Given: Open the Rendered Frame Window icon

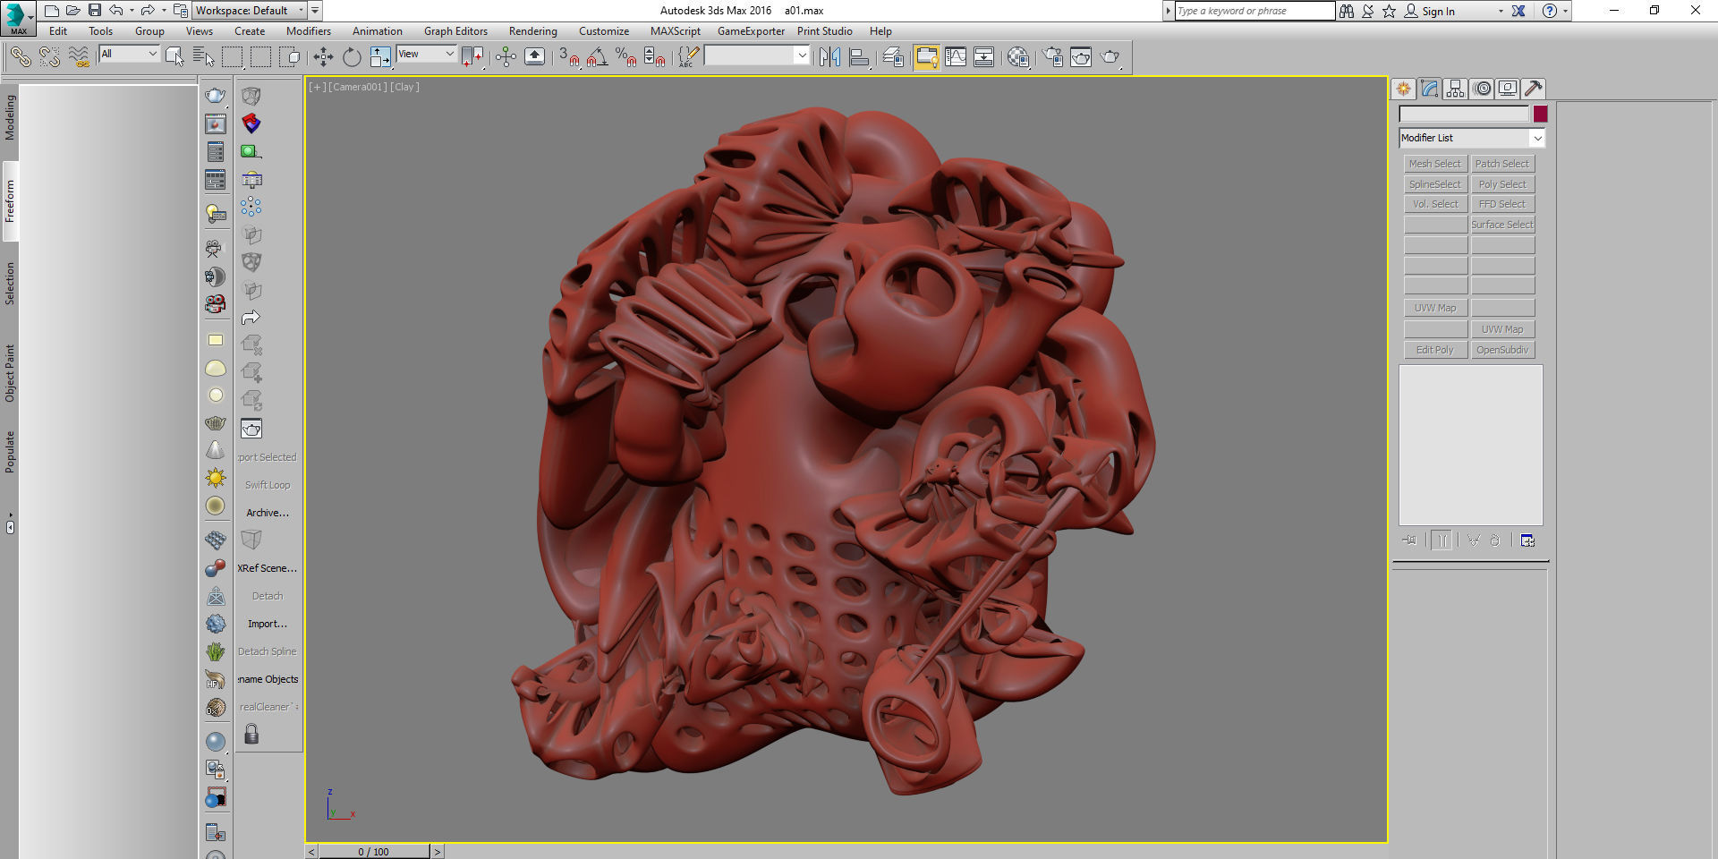Looking at the screenshot, I should tap(1081, 57).
